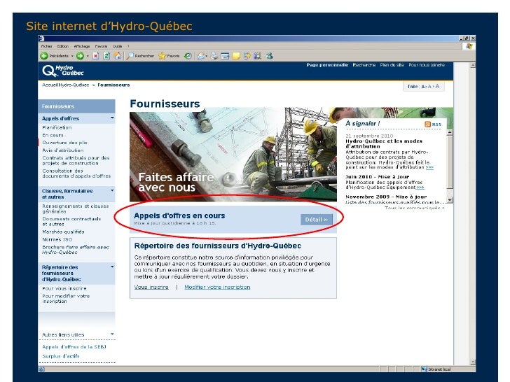510x382 pixels.
Task: Open the History clock icon
Action: [188, 56]
